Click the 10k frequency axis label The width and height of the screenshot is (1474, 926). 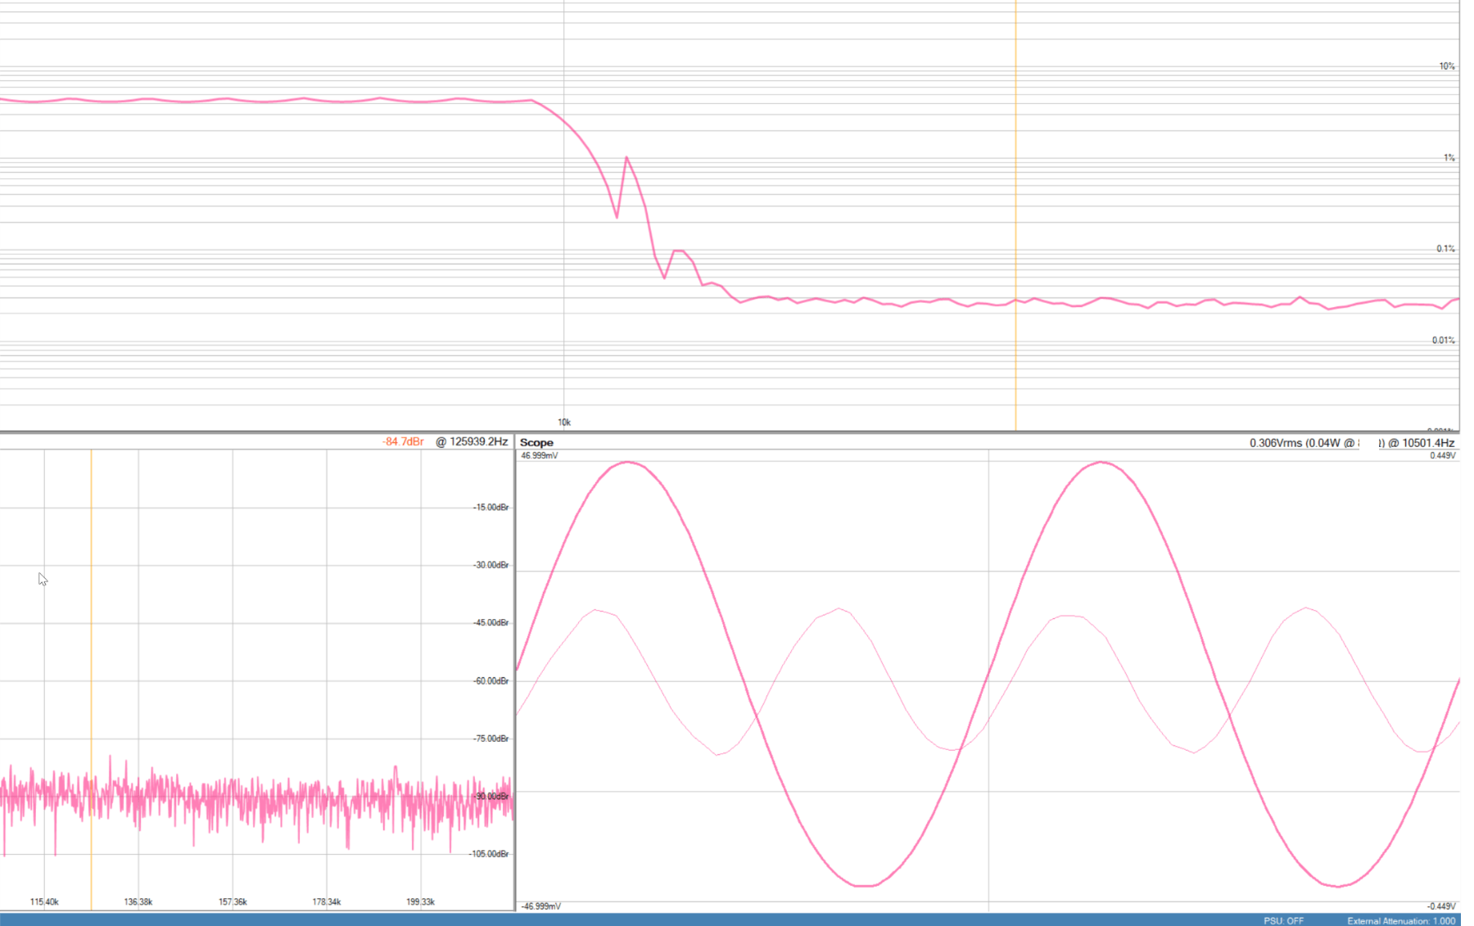click(564, 422)
